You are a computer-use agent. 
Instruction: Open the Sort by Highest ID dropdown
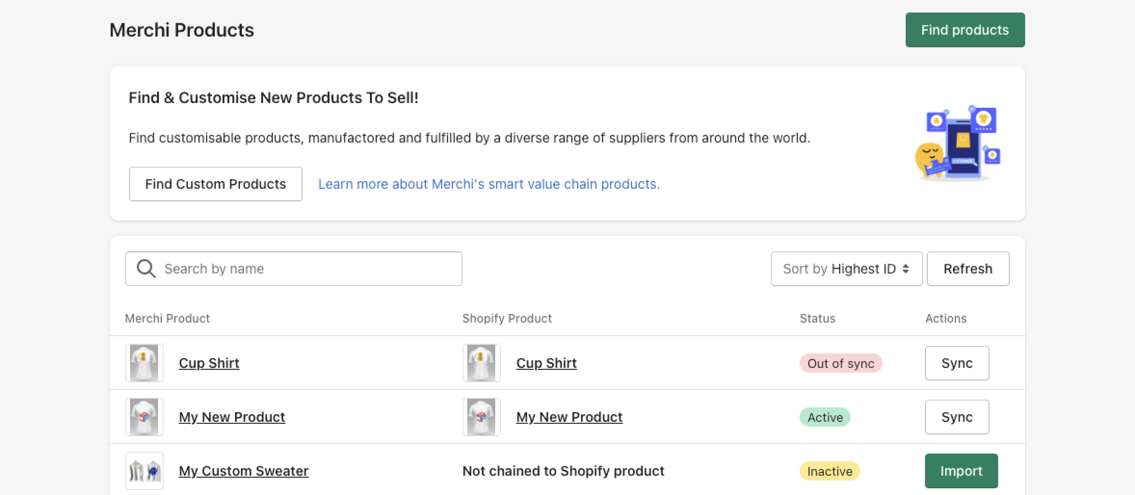tap(846, 269)
